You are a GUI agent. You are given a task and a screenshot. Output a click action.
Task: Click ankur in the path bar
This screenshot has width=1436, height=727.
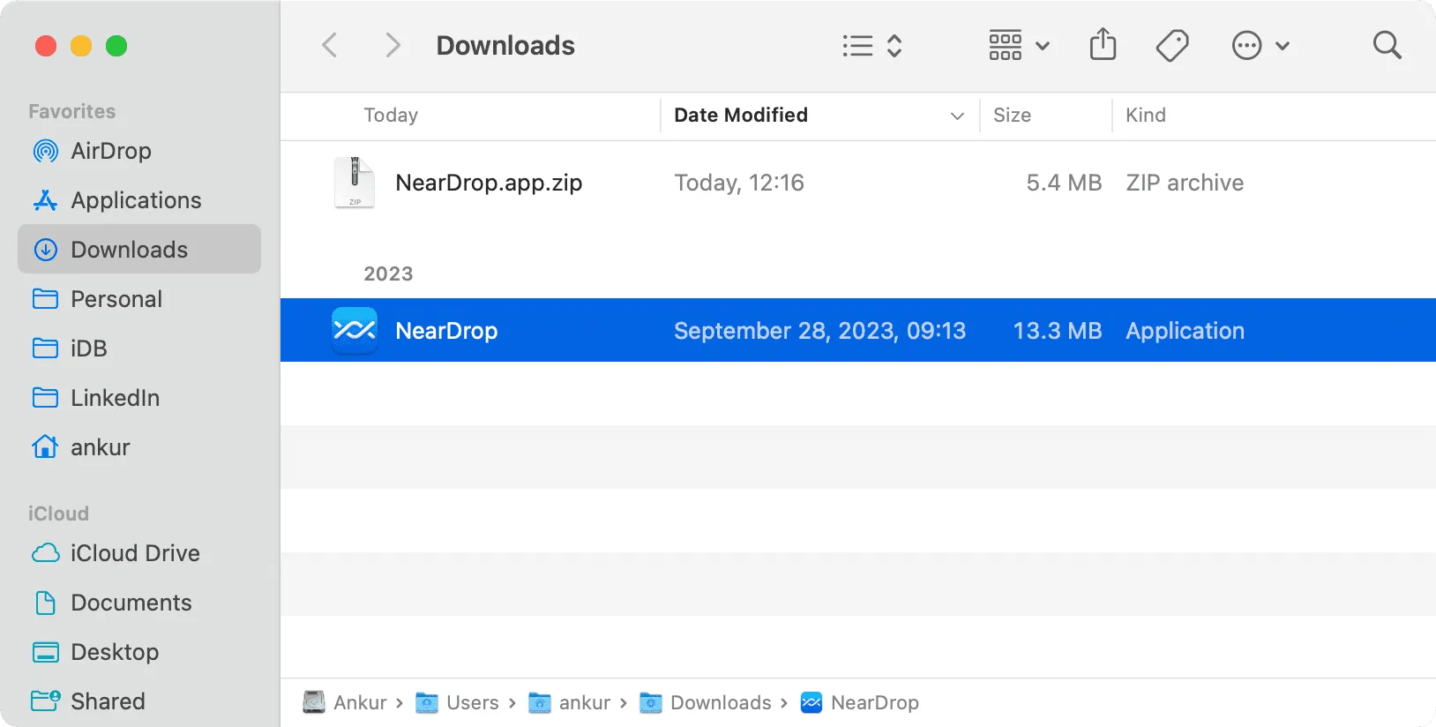coord(585,702)
